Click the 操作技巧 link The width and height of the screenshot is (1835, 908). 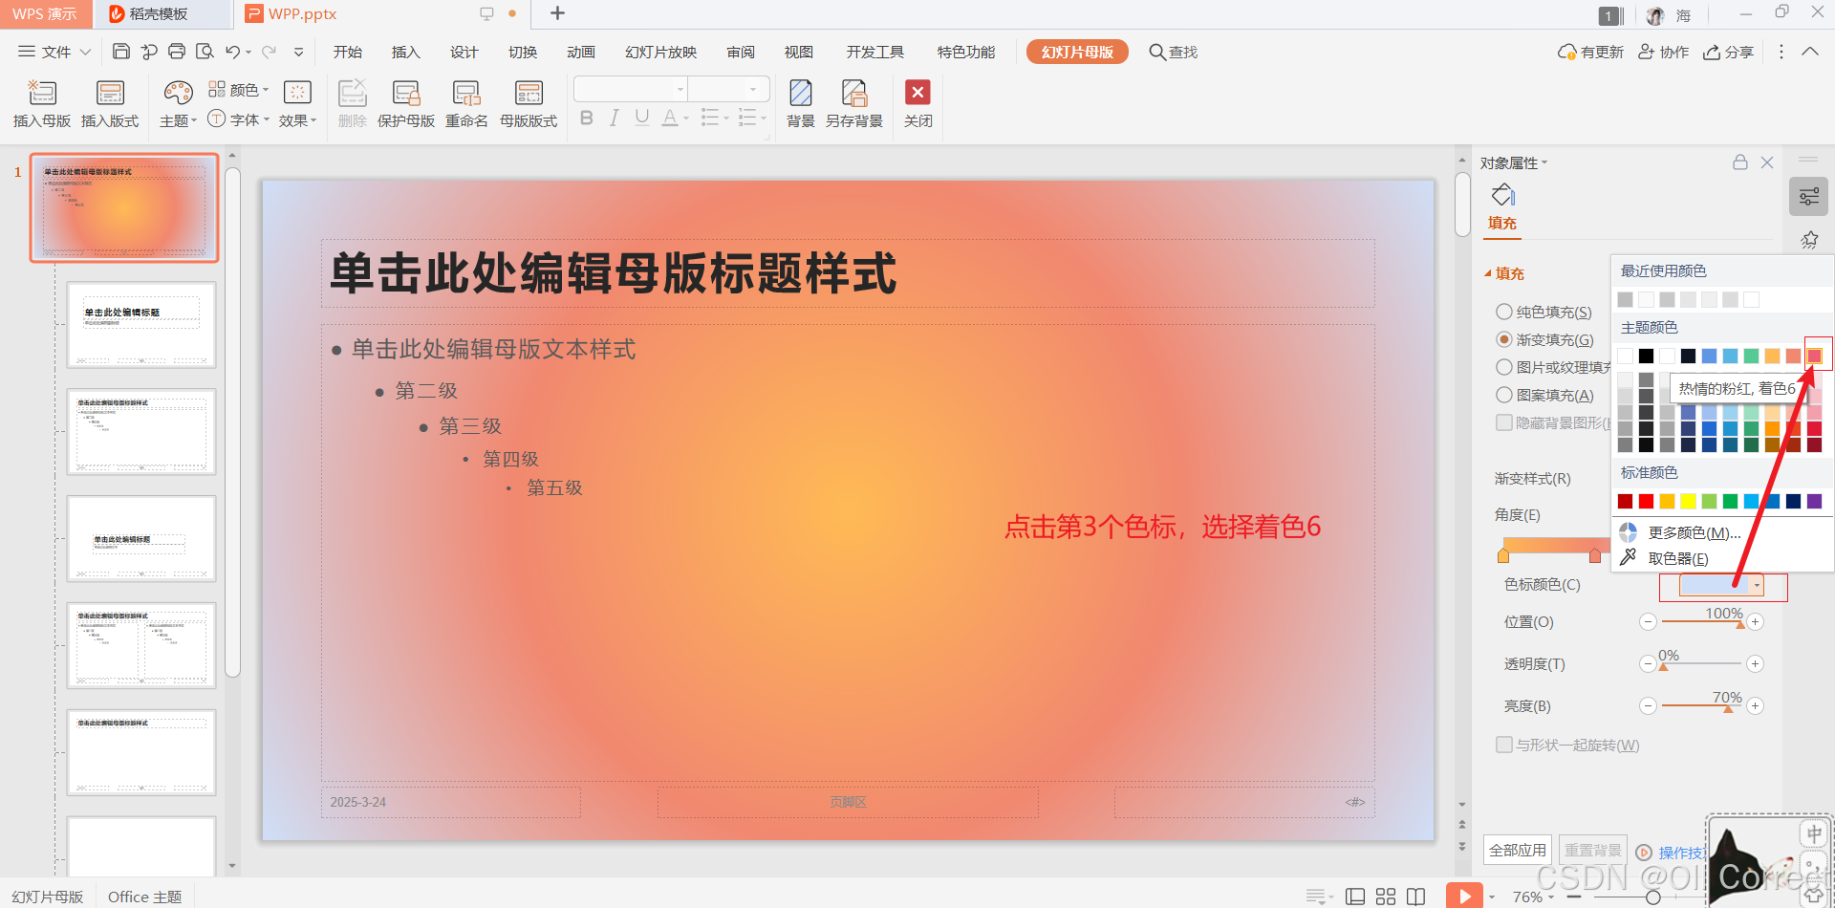1682,853
